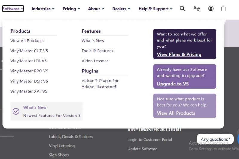Click the purple checkmark circle icon

(x=16, y=111)
